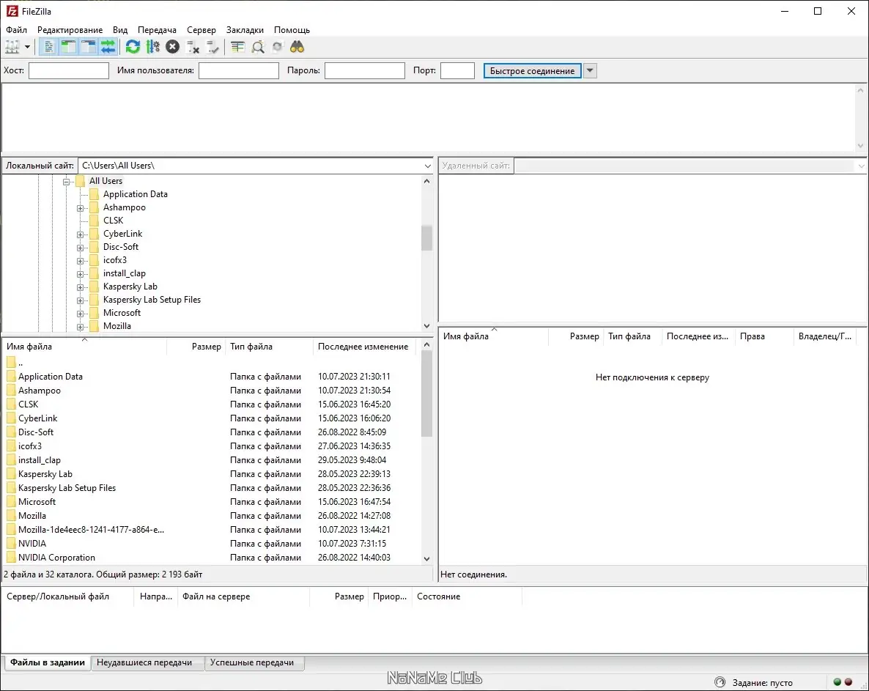Open the Site Manager icon
869x691 pixels.
[x=12, y=47]
